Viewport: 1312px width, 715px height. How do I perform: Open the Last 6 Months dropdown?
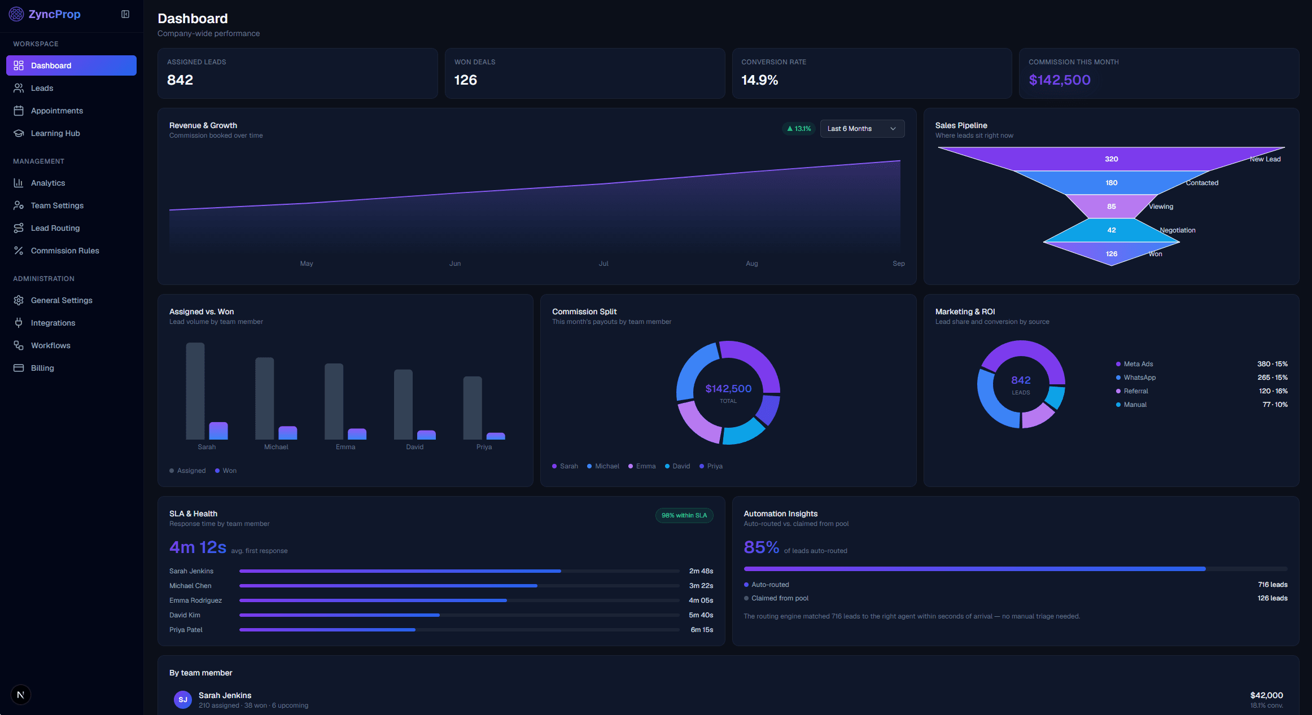coord(862,129)
